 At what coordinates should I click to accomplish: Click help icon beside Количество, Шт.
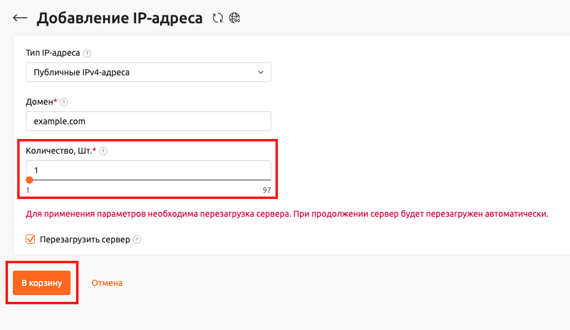tap(103, 151)
